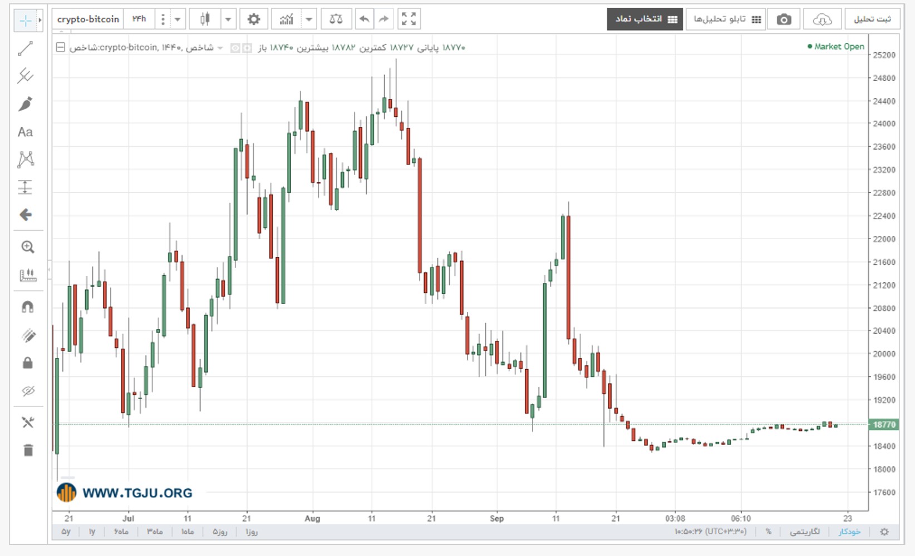Click the undo arrow
This screenshot has width=915, height=556.
[x=364, y=19]
